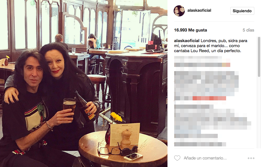Image resolution: width=261 pixels, height=167 pixels.
Task: Click the yellow flower in the red vase
Action: [116, 117]
